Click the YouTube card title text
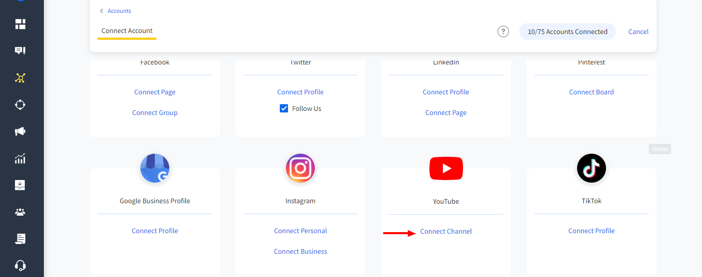This screenshot has height=277, width=702. tap(446, 201)
